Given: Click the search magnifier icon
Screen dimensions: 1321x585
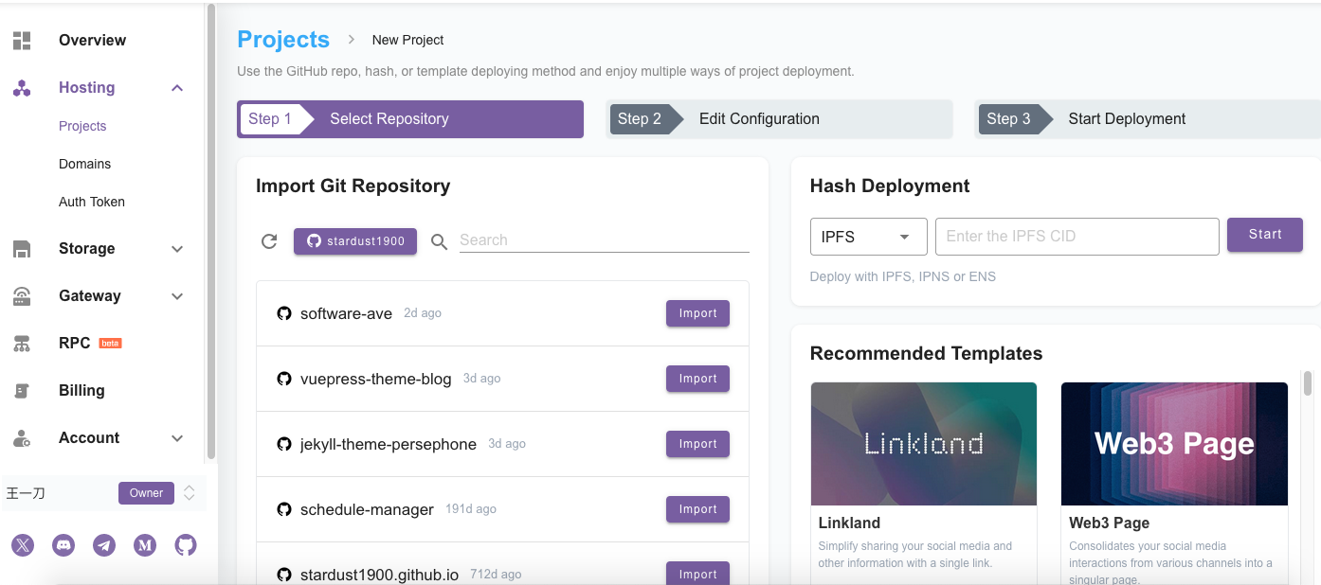Looking at the screenshot, I should (x=439, y=241).
